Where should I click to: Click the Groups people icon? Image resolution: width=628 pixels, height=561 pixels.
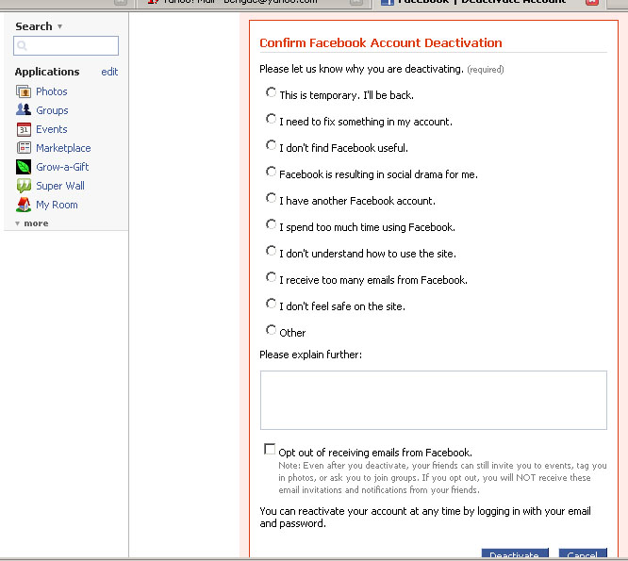[x=24, y=109]
